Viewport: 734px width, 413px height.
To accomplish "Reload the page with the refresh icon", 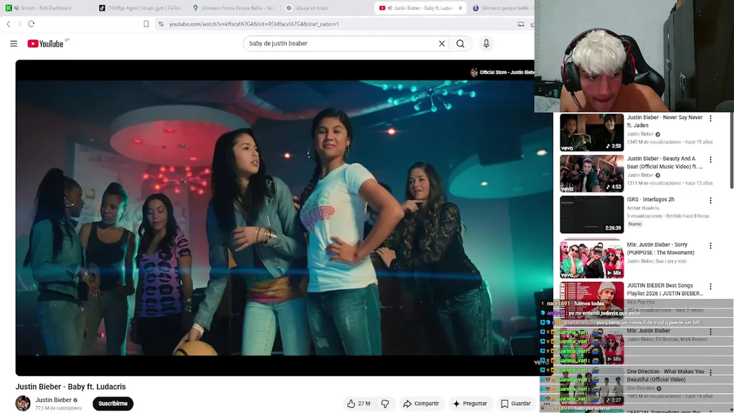I will (x=31, y=24).
